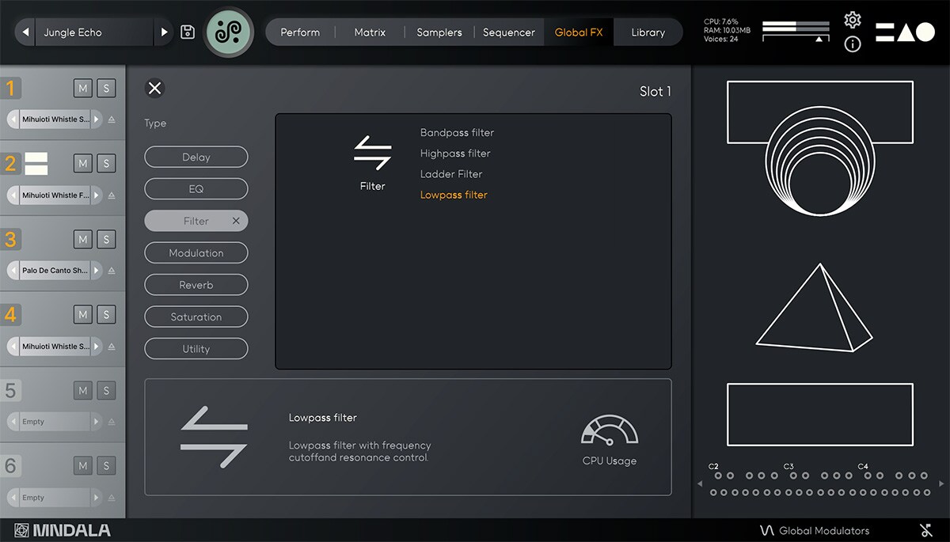Switch to the Sequencer tab
The image size is (950, 542).
point(508,32)
